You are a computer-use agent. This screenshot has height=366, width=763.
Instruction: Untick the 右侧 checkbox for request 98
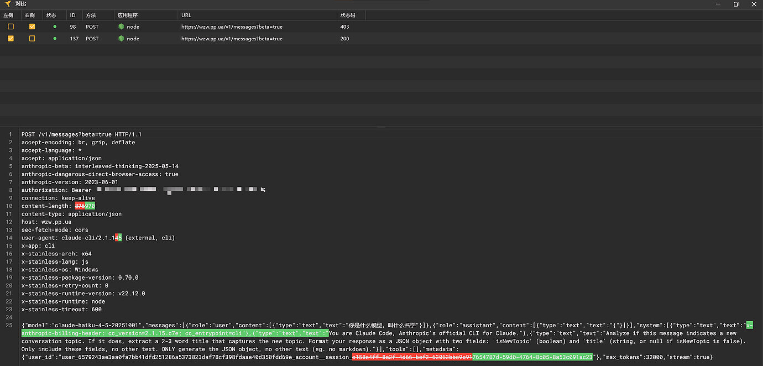click(32, 27)
